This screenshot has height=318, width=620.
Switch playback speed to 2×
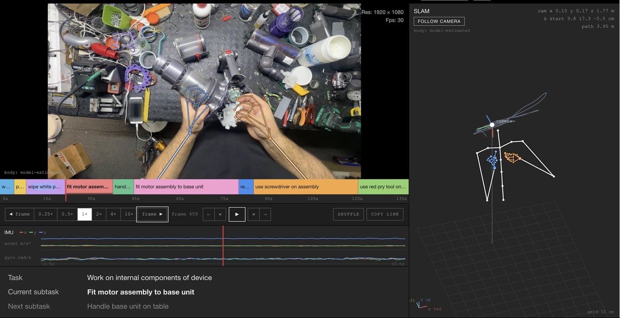tap(98, 214)
